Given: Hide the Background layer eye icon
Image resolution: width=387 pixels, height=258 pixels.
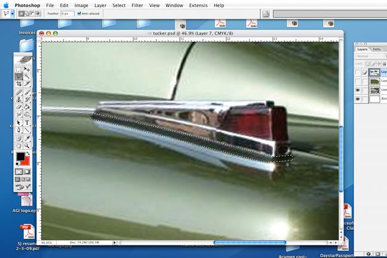Looking at the screenshot, I should pos(358,99).
